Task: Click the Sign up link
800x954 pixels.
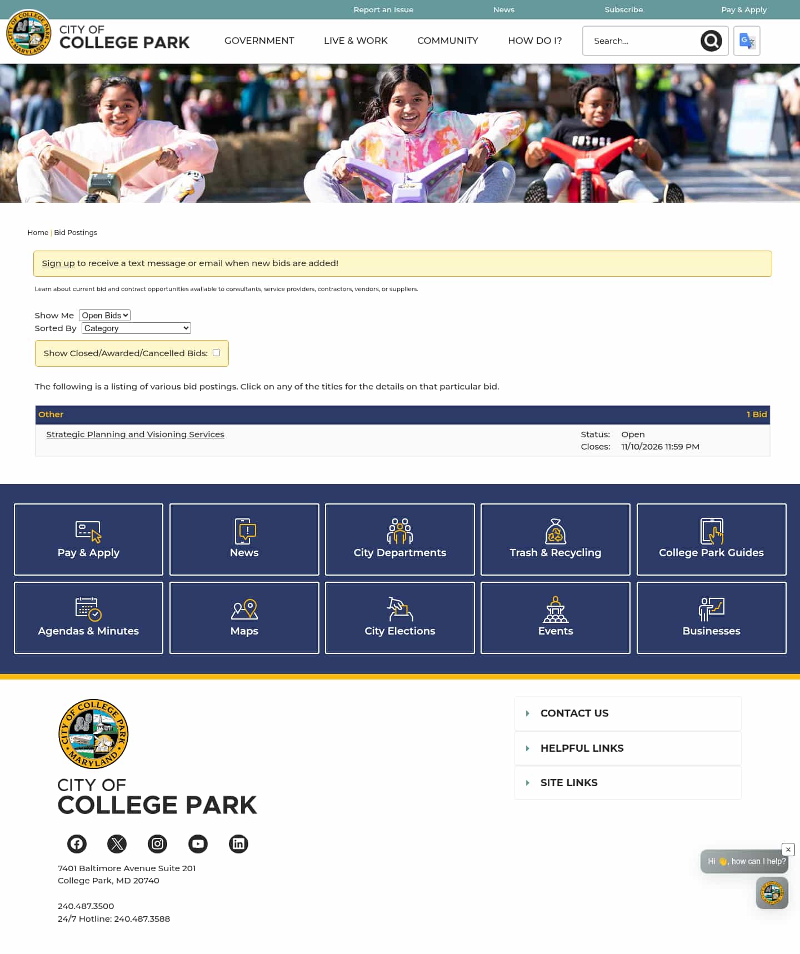Action: coord(58,263)
